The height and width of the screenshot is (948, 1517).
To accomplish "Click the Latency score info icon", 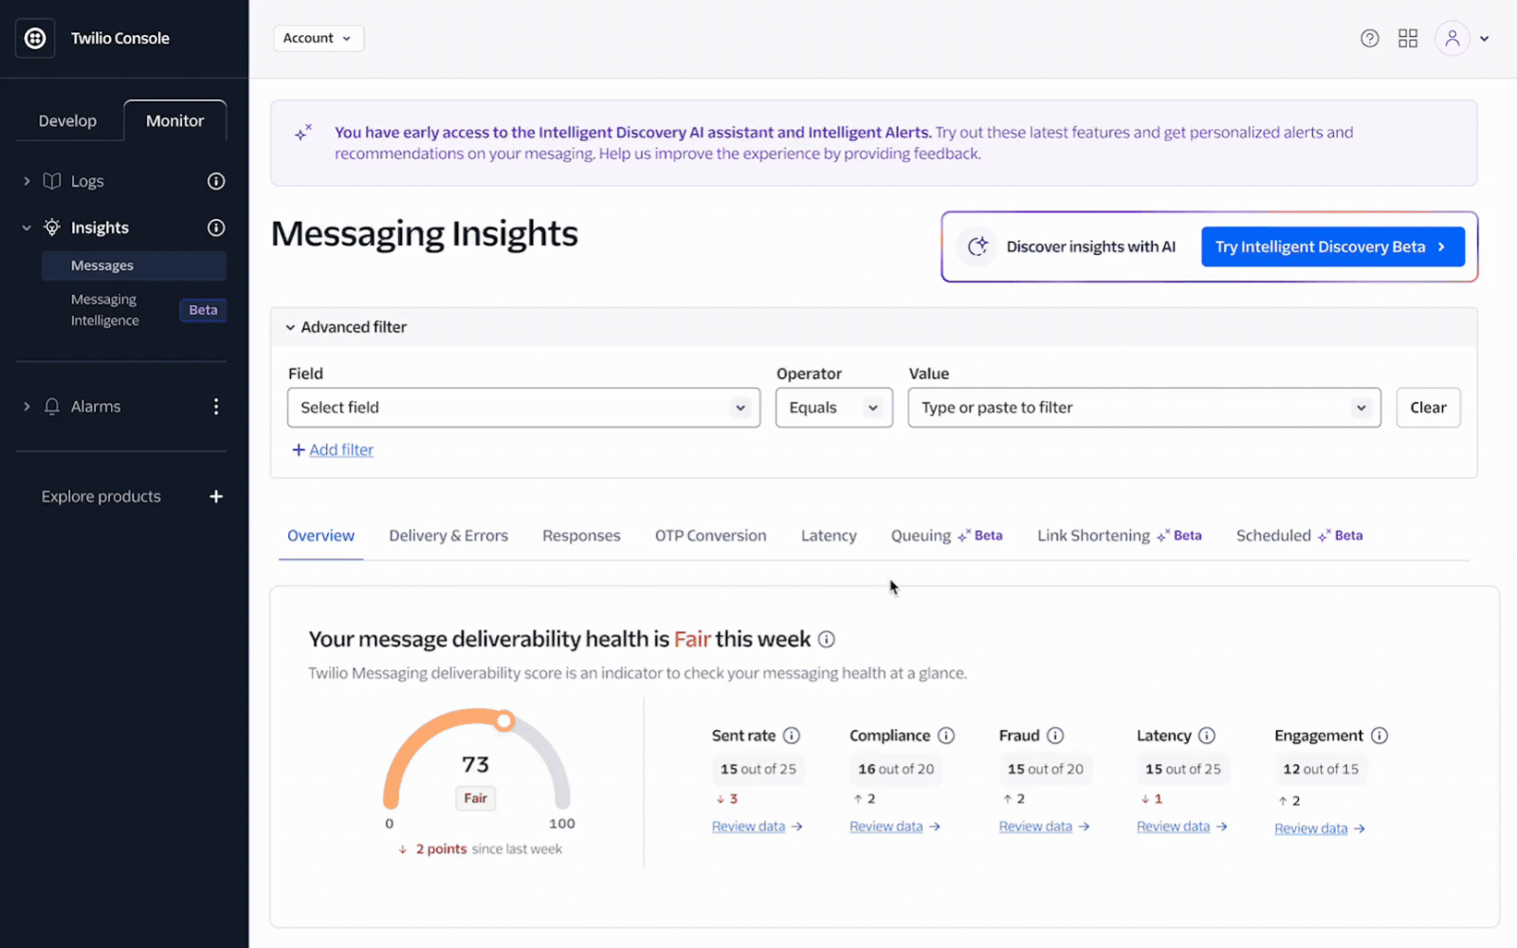I will tap(1207, 736).
